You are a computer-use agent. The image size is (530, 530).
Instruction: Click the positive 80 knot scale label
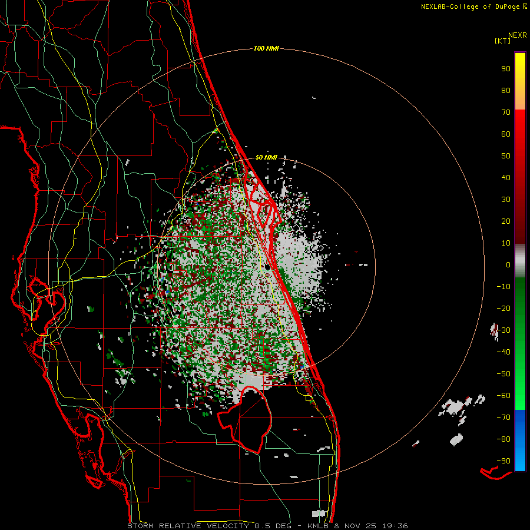pos(506,90)
